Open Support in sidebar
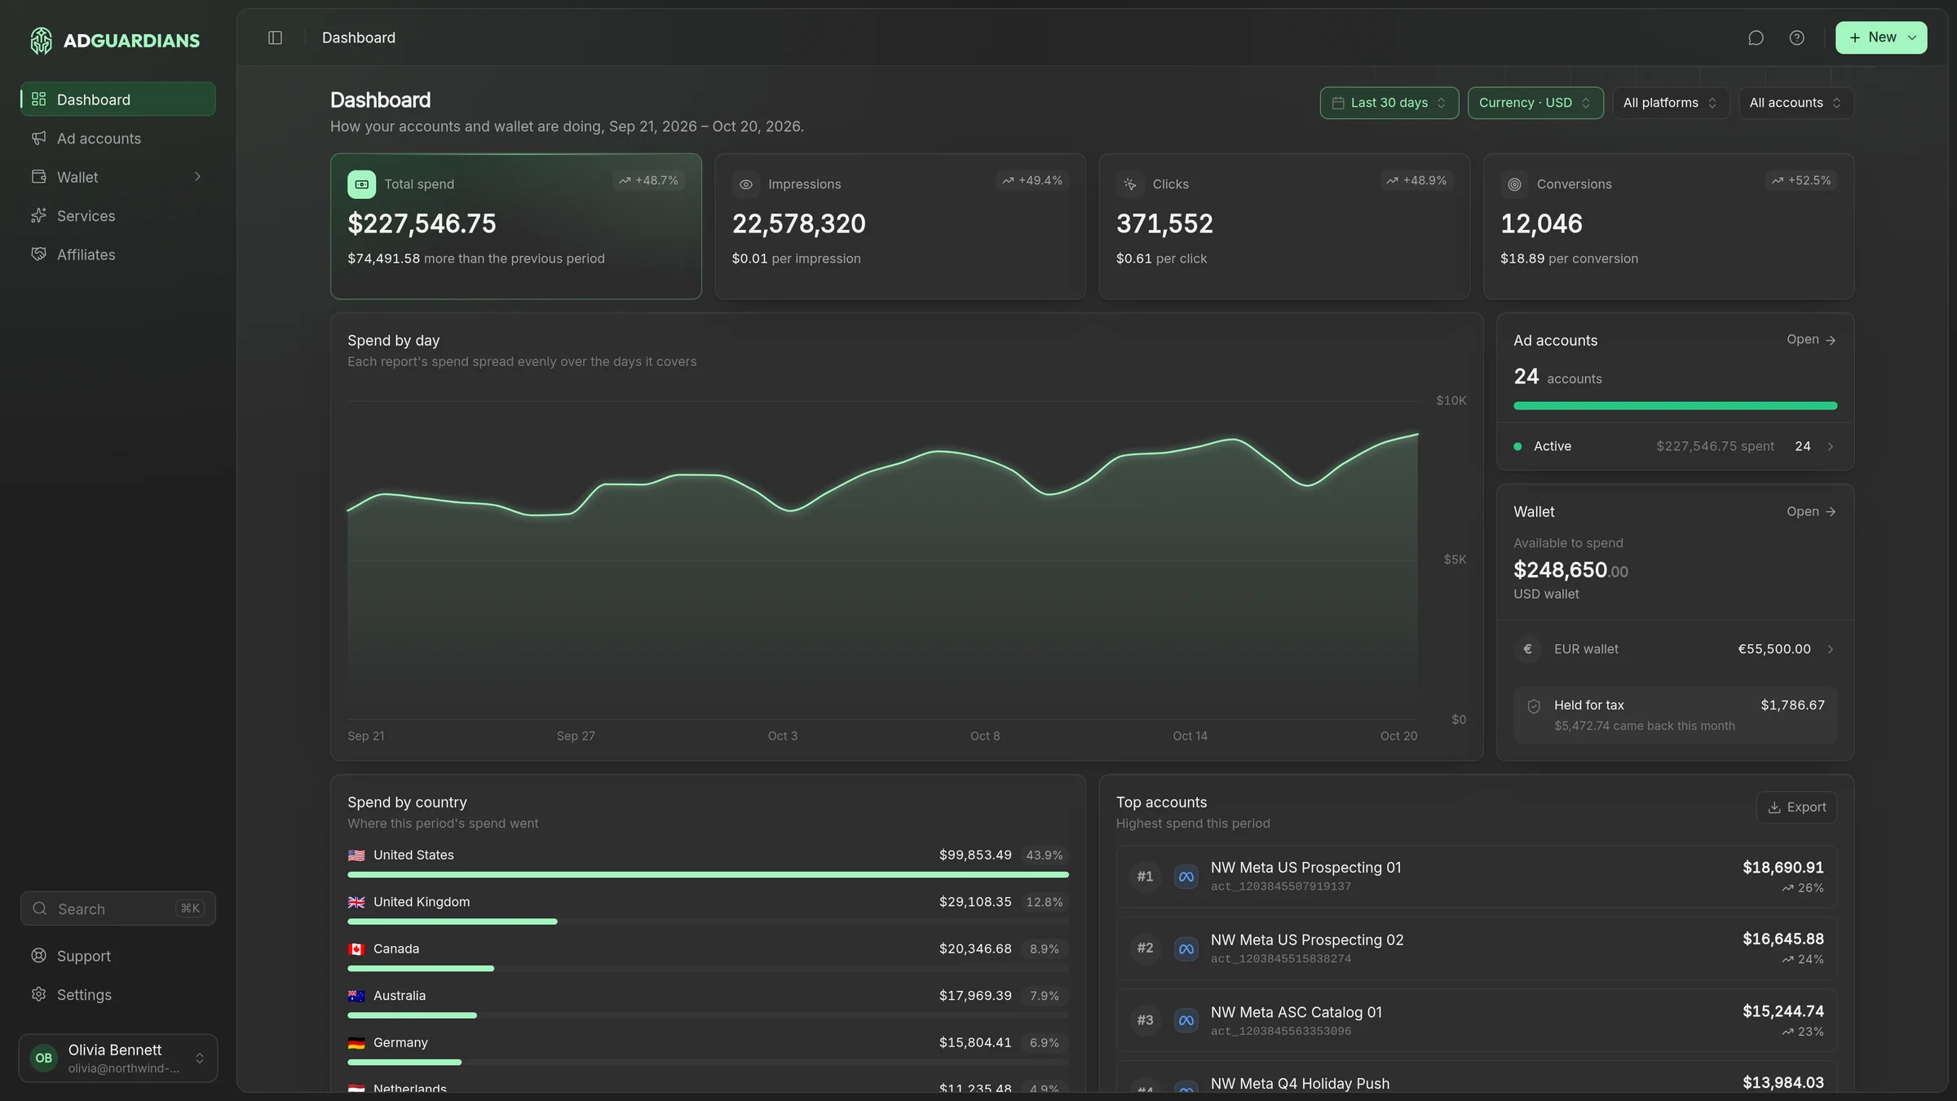The image size is (1957, 1101). pos(118,956)
